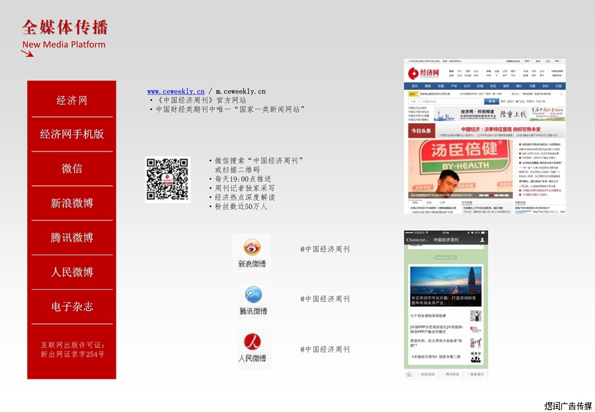This screenshot has height=412, width=595.
Task: Select 经济网 in the red sidebar
Action: point(72,101)
